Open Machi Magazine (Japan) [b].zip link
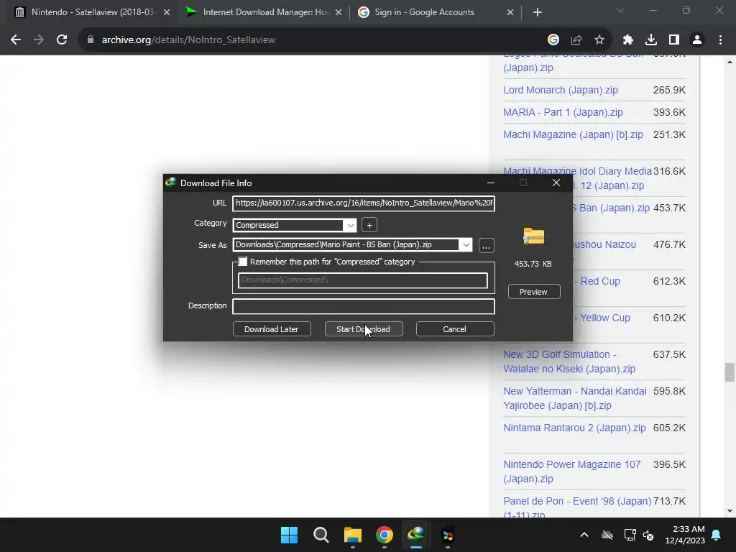 coord(573,134)
